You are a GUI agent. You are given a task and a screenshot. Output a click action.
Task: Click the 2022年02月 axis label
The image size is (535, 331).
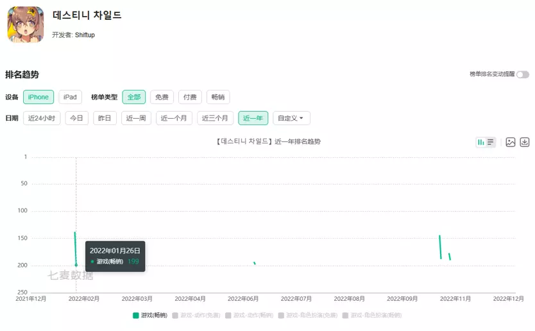[x=84, y=298]
